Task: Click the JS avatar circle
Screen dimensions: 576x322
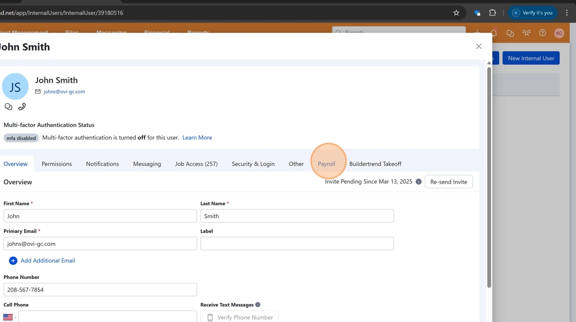Action: pos(15,86)
